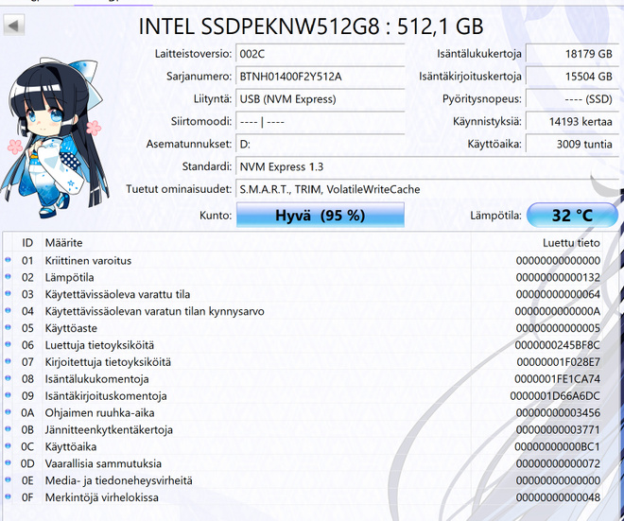This screenshot has height=521, width=624.
Task: Select Merkintöjä virhelokissa row text
Action: point(101,497)
